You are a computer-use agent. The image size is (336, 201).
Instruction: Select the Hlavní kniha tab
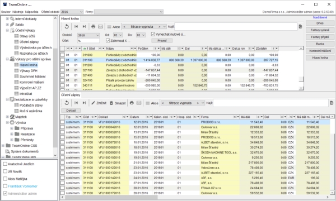pos(70,18)
